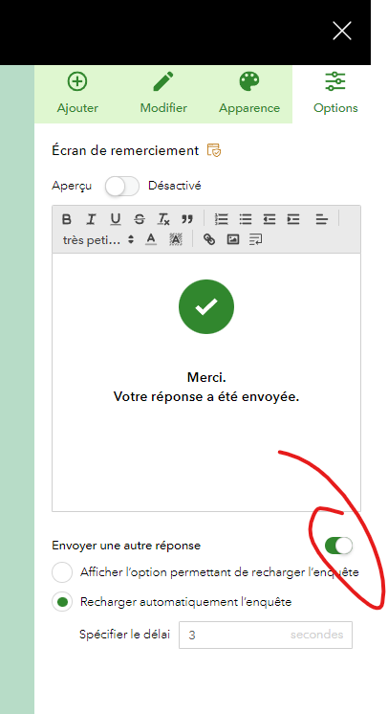The height and width of the screenshot is (714, 388).
Task: Close the panel with the X button
Action: click(341, 31)
